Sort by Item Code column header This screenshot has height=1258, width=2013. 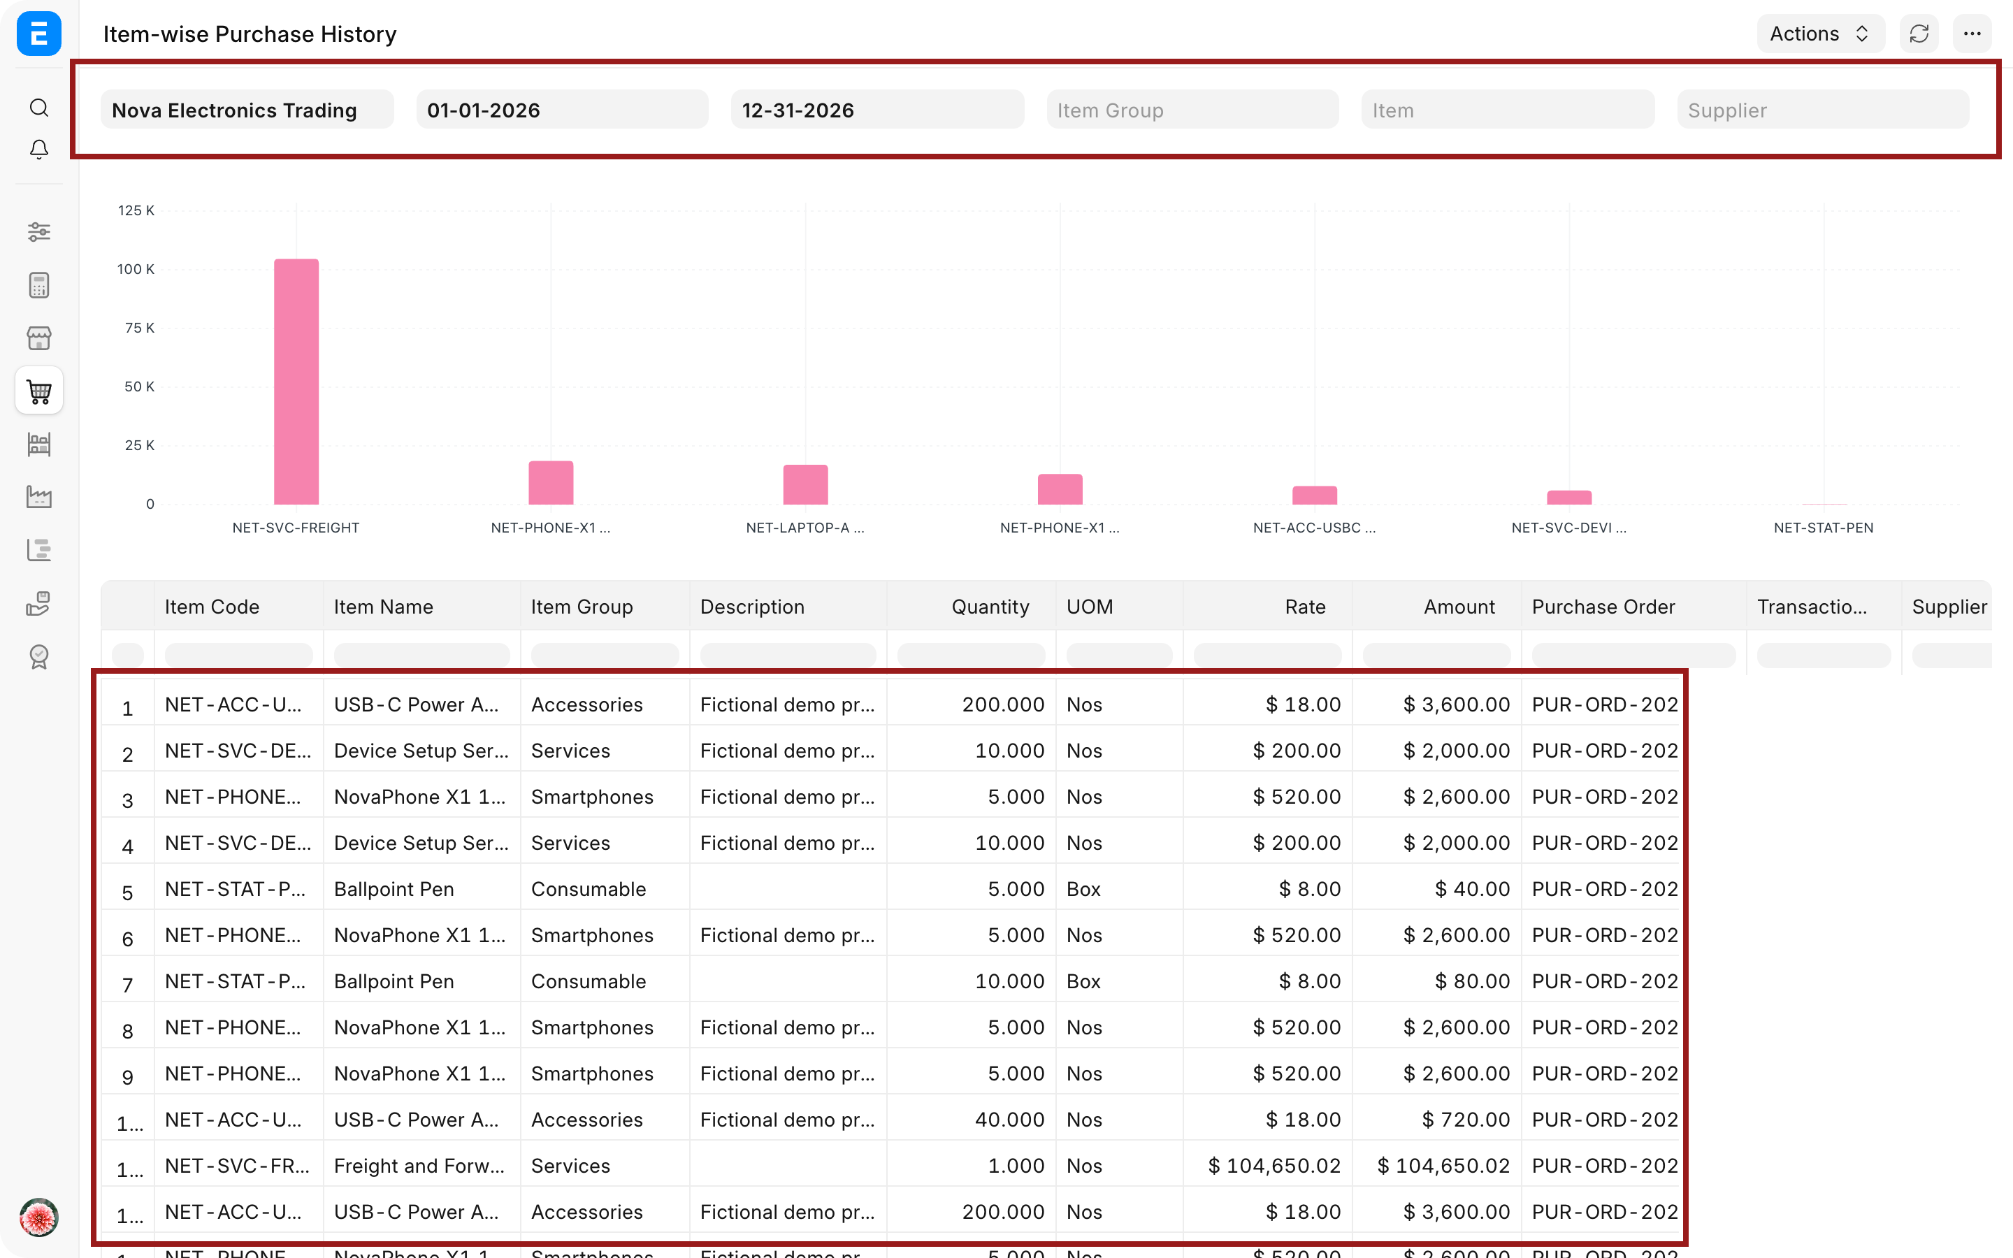coord(239,607)
